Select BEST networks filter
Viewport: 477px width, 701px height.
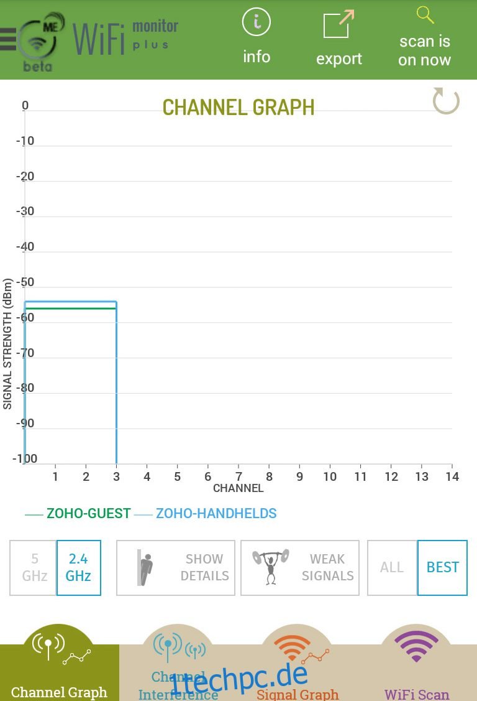(442, 568)
